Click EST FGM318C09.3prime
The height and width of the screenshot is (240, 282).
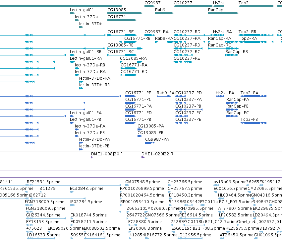pos(44,202)
